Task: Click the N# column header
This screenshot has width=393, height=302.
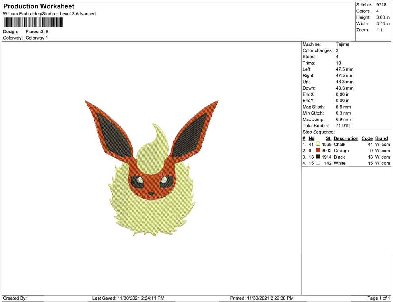Action: (x=312, y=138)
